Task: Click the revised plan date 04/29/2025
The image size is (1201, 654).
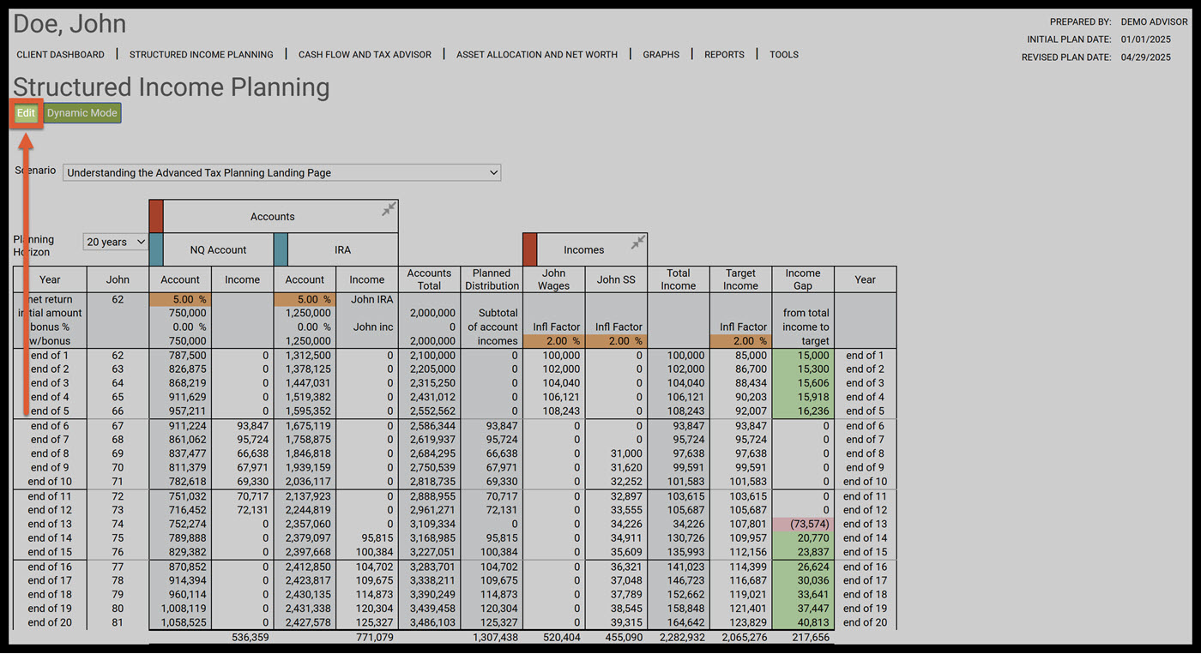Action: click(1145, 57)
